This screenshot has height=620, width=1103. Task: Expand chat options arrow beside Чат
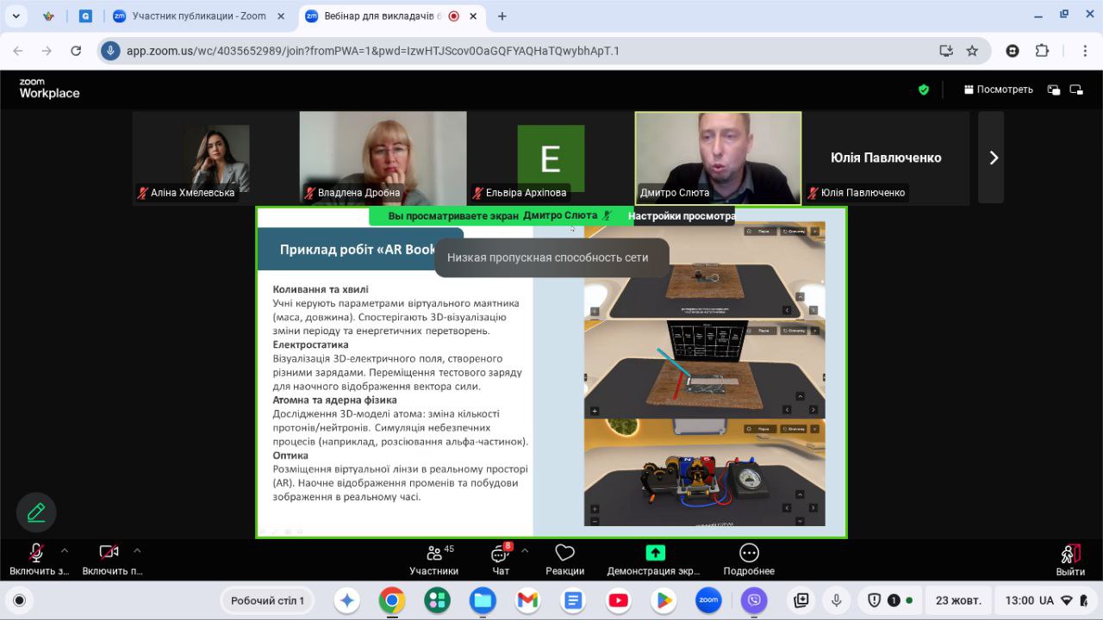(x=525, y=550)
